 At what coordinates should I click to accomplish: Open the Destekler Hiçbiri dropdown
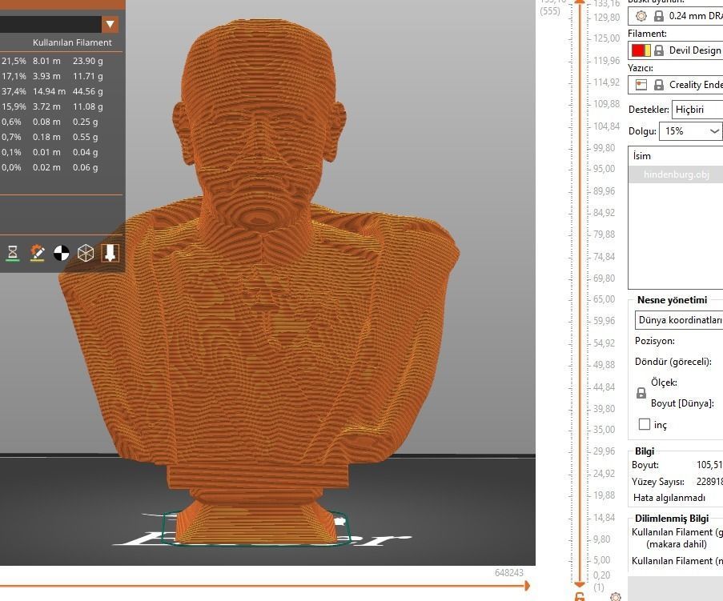[697, 110]
